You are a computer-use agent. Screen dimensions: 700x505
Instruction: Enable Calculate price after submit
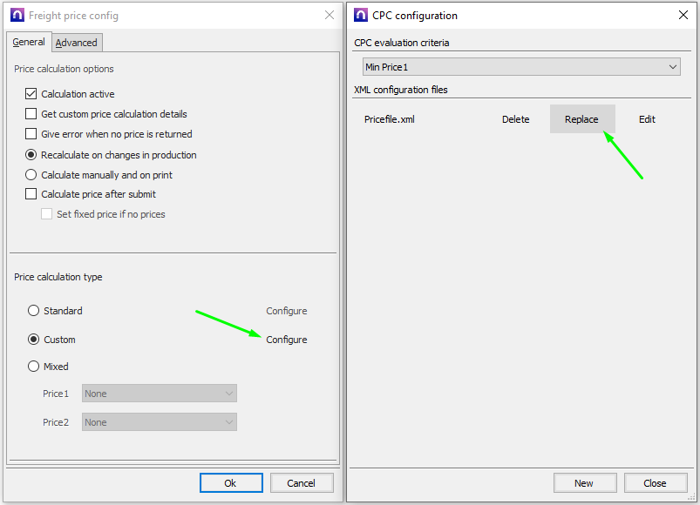pos(32,194)
